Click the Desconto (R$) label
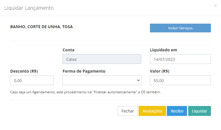221x130 pixels. 24,71
